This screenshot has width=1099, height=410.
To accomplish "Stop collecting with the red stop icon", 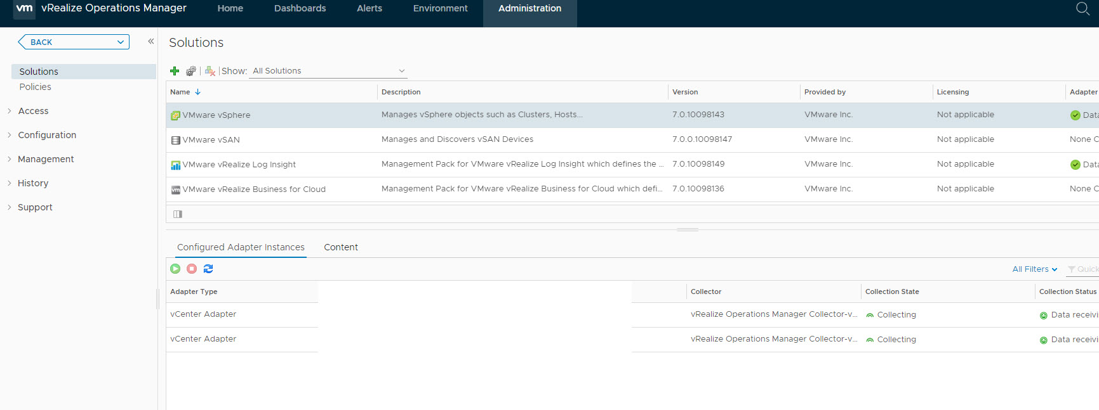I will point(192,269).
